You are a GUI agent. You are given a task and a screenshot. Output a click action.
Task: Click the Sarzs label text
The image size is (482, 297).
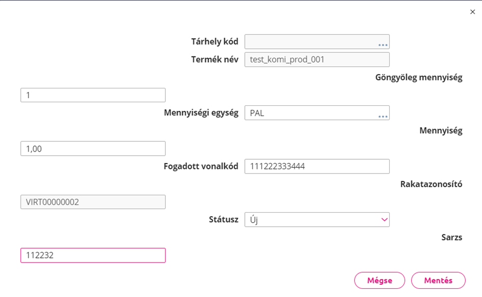(452, 237)
